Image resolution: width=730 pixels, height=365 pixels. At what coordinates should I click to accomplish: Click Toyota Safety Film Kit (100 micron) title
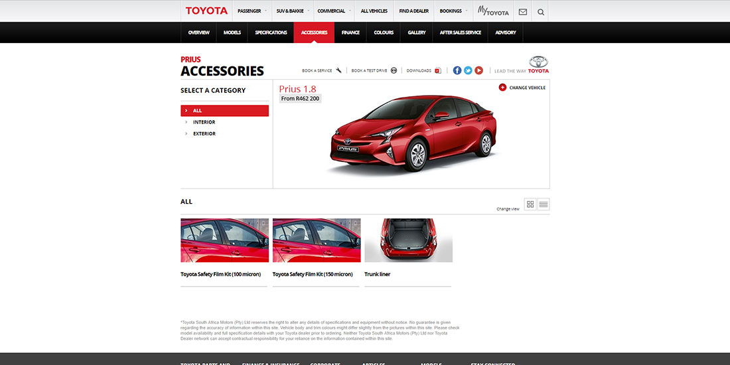pos(221,274)
